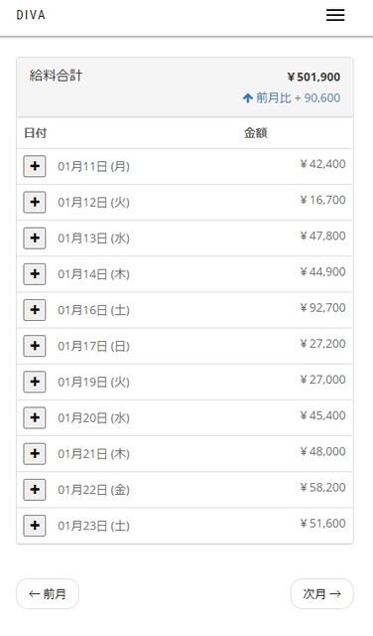
Task: Expand details for 01月16日 (土)
Action: (35, 309)
